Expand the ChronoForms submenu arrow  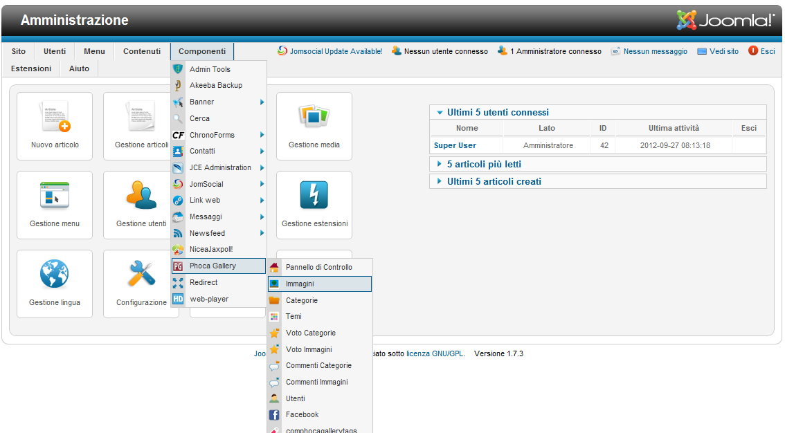[x=262, y=135]
